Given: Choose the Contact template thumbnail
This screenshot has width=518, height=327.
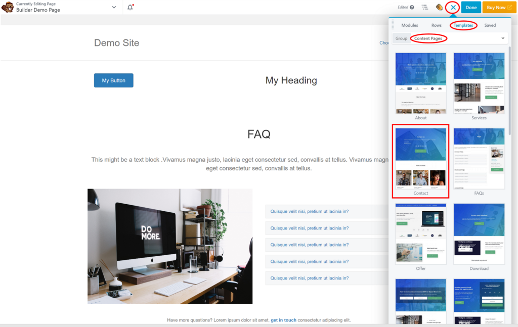Looking at the screenshot, I should (420, 158).
